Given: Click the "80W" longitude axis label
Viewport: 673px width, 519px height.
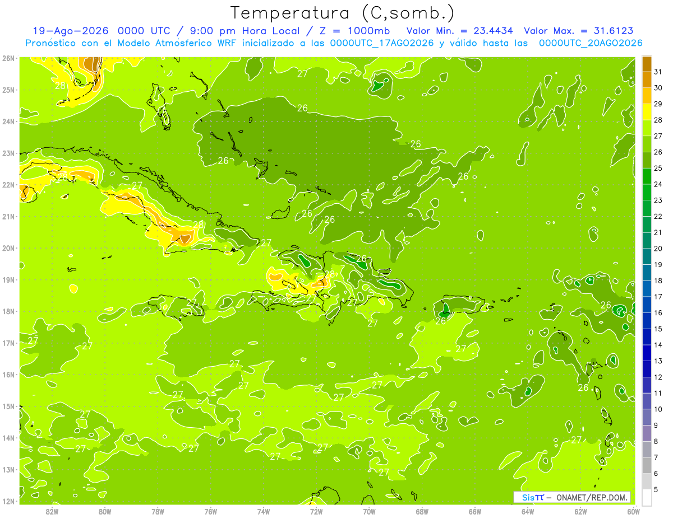Looking at the screenshot, I should click(x=104, y=511).
